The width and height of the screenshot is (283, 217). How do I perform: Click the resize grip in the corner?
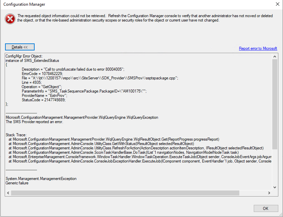[x=281, y=215]
